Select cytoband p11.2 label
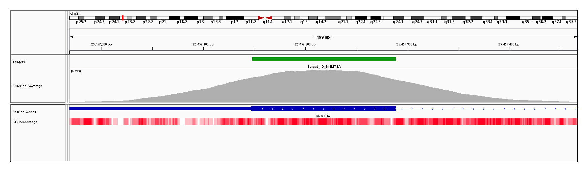This screenshot has height=172, width=588. (251, 22)
